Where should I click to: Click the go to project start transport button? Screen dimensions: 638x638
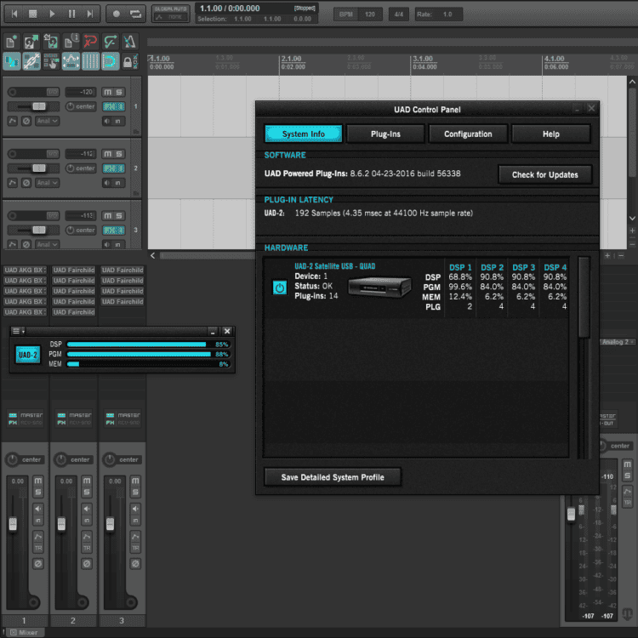(x=14, y=14)
